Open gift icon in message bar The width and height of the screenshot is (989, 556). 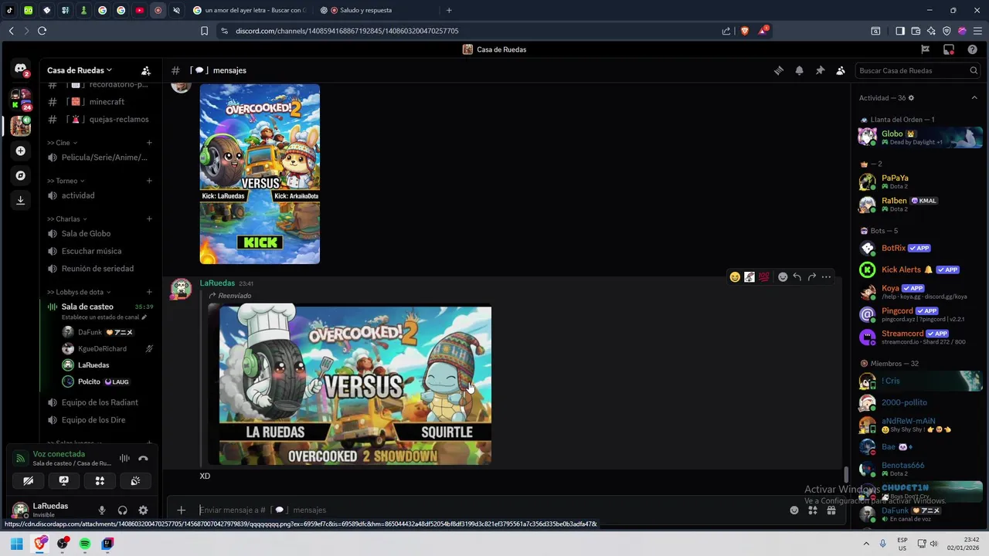(x=831, y=510)
